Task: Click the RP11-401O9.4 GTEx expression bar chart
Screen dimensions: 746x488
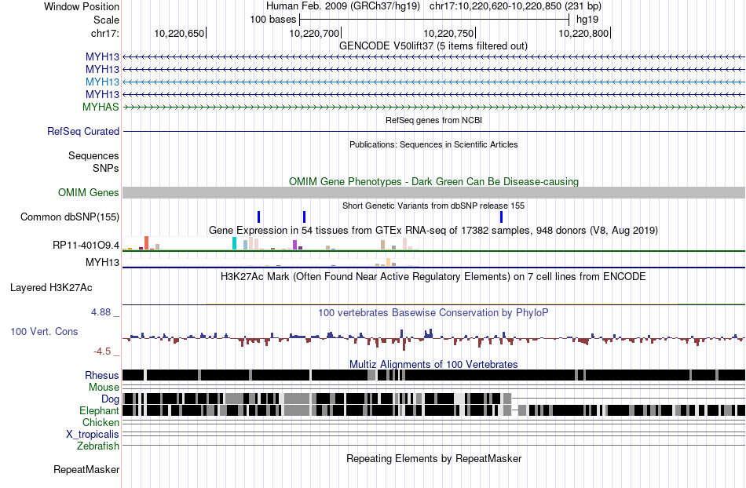Action: click(x=270, y=243)
